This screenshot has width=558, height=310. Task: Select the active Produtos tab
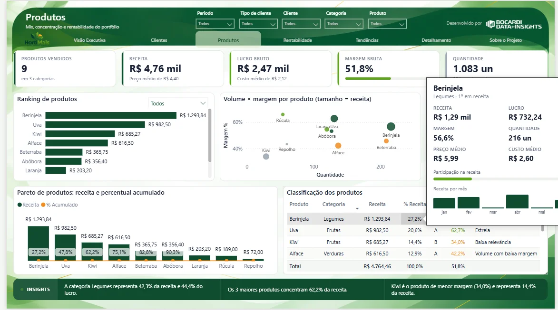pyautogui.click(x=228, y=39)
